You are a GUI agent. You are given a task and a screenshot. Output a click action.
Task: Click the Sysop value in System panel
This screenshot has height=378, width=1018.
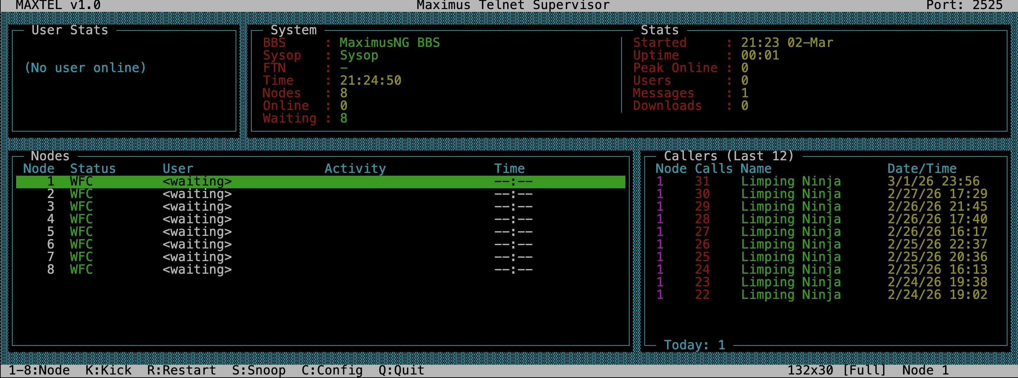[359, 55]
